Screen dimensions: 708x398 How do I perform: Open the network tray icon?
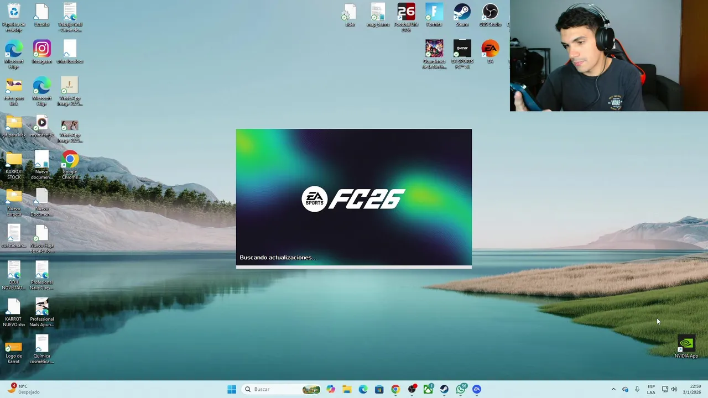click(x=665, y=389)
